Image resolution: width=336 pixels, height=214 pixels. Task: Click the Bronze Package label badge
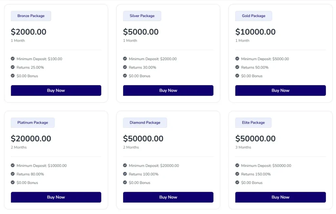pyautogui.click(x=31, y=16)
